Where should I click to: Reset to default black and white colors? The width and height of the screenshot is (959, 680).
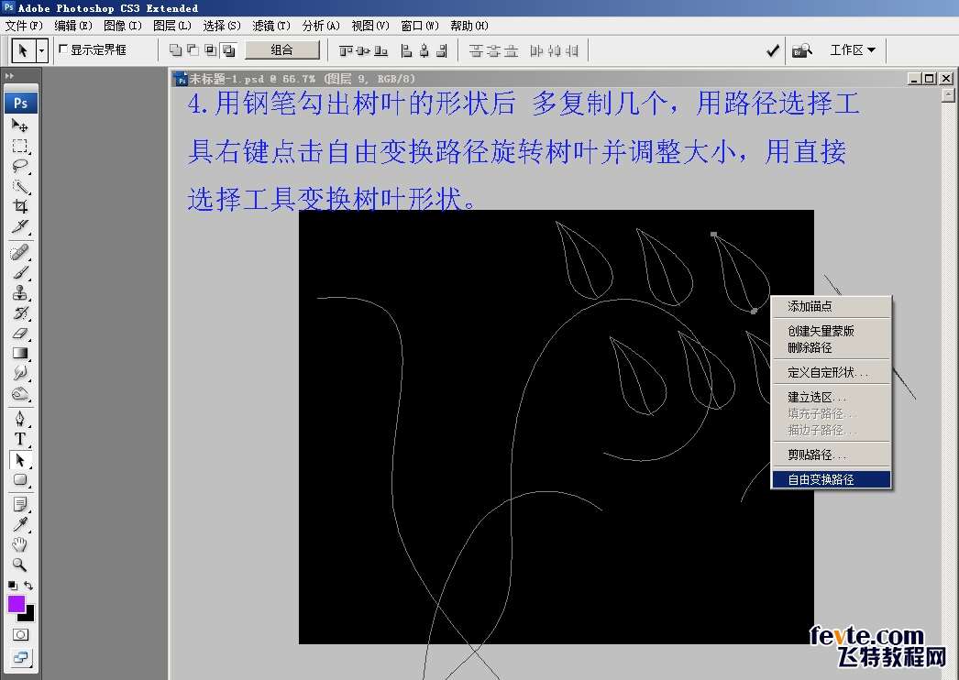[12, 586]
